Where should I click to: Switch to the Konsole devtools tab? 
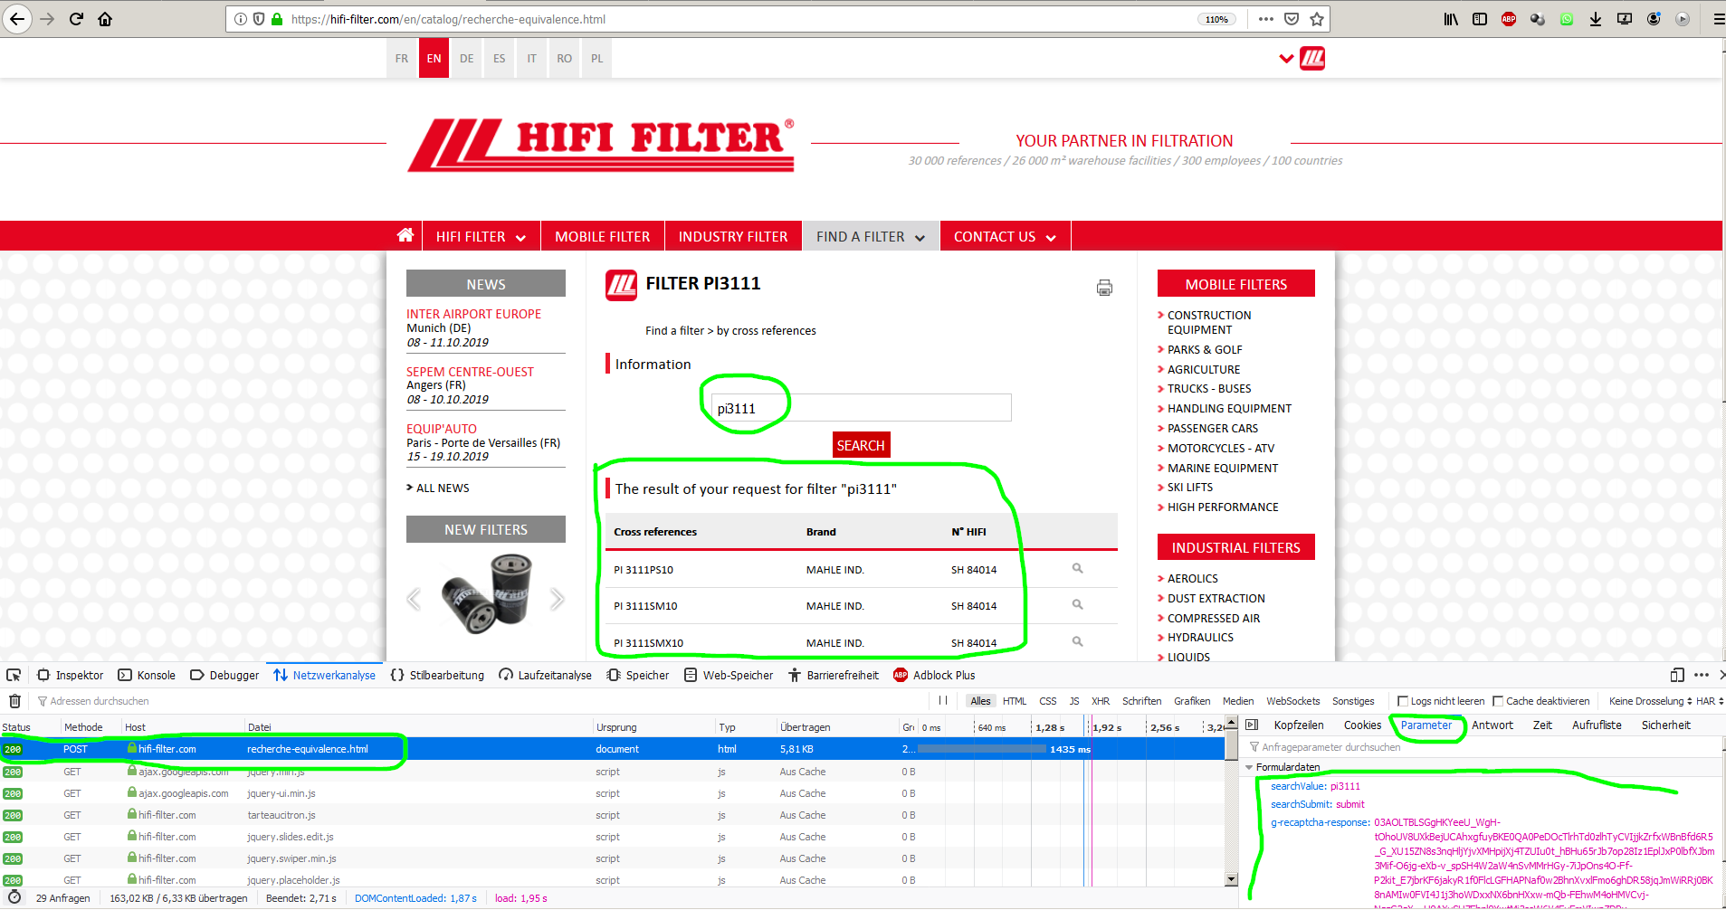(147, 675)
